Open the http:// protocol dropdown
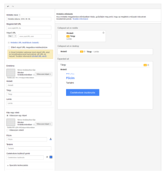This screenshot has width=164, height=172. coord(12,36)
